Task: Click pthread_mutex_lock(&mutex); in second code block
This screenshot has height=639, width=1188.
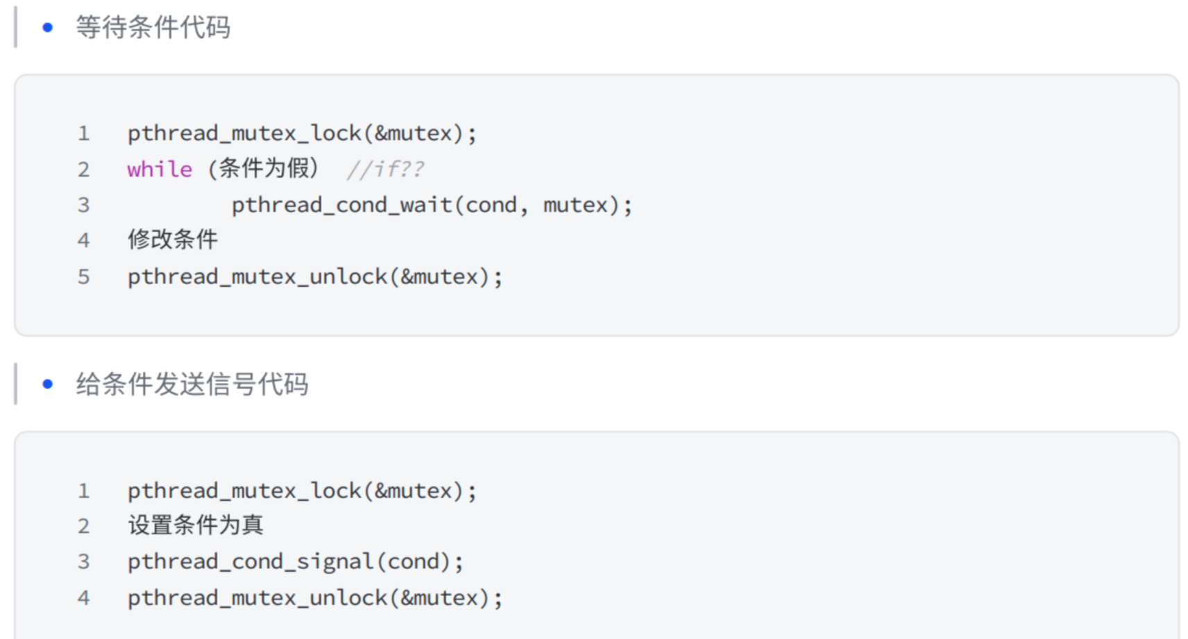Action: (302, 491)
